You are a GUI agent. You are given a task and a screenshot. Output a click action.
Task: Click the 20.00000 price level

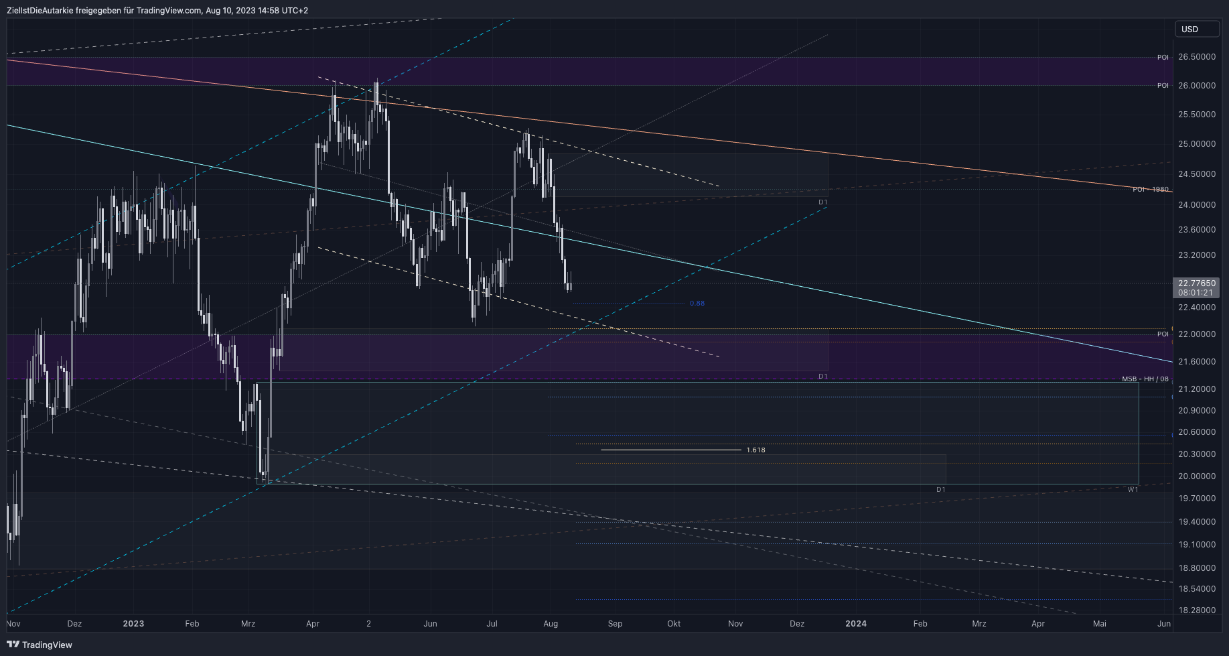pyautogui.click(x=1197, y=476)
